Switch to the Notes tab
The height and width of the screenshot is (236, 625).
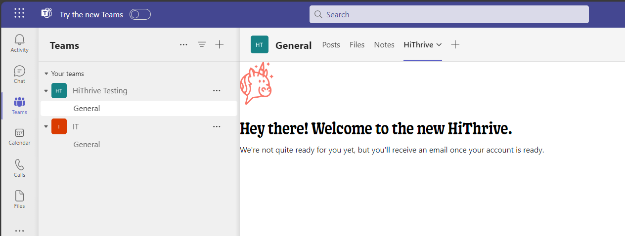pos(384,44)
